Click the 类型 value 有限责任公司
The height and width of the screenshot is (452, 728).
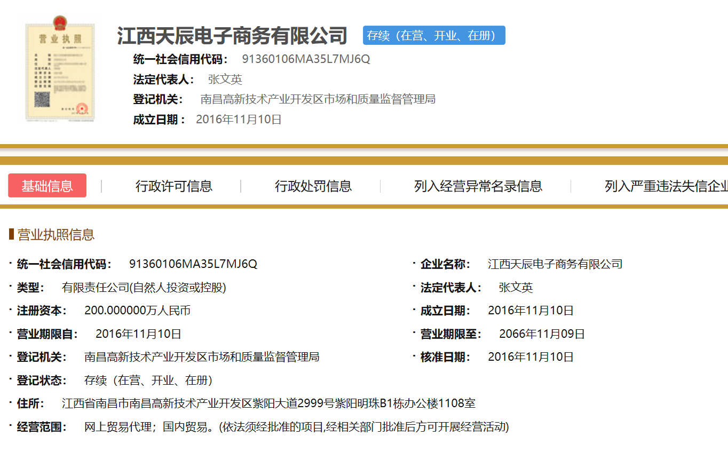(144, 288)
